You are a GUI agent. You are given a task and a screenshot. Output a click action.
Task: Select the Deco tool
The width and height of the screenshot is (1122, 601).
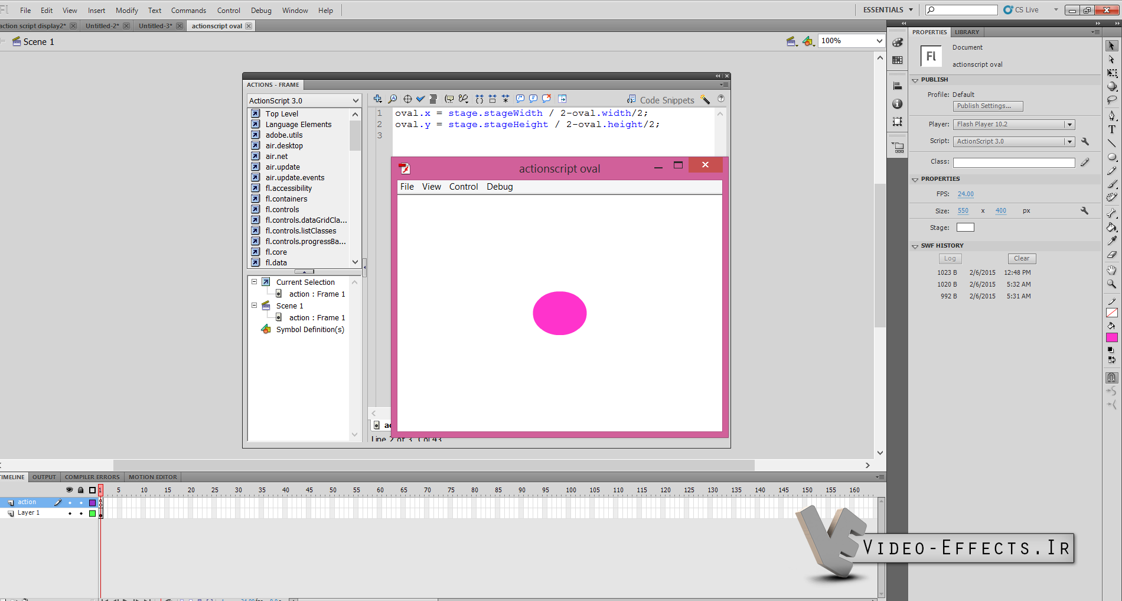click(x=1111, y=198)
